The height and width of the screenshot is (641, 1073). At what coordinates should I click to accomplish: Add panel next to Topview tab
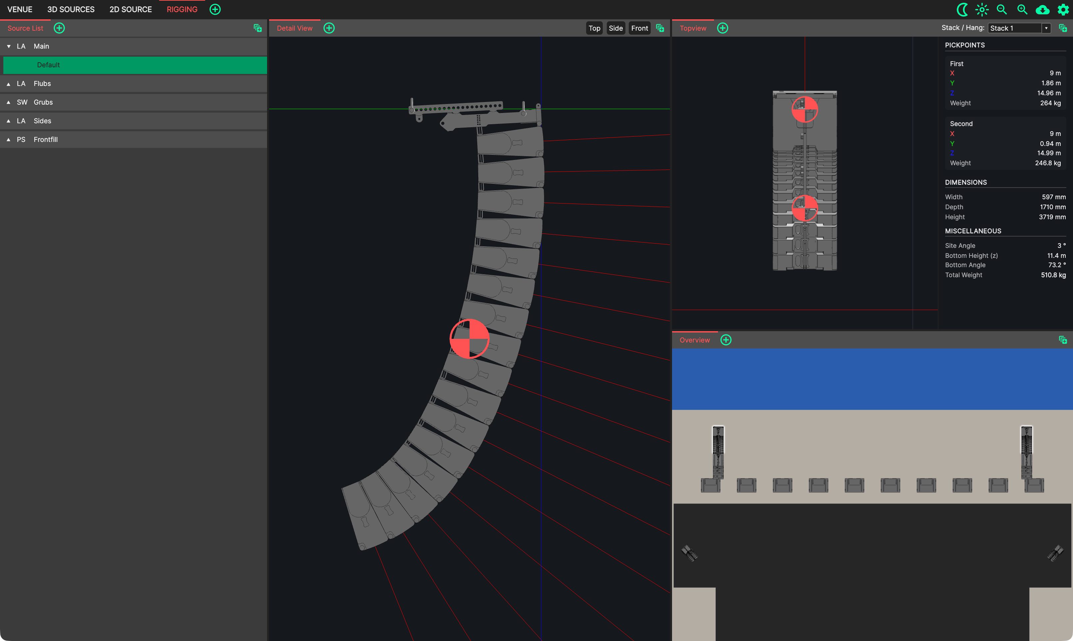point(722,28)
